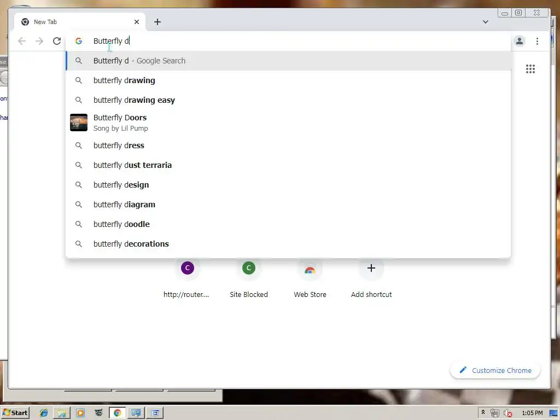Select 'butterfly diagram' suggestion
This screenshot has width=560, height=420.
288,205
